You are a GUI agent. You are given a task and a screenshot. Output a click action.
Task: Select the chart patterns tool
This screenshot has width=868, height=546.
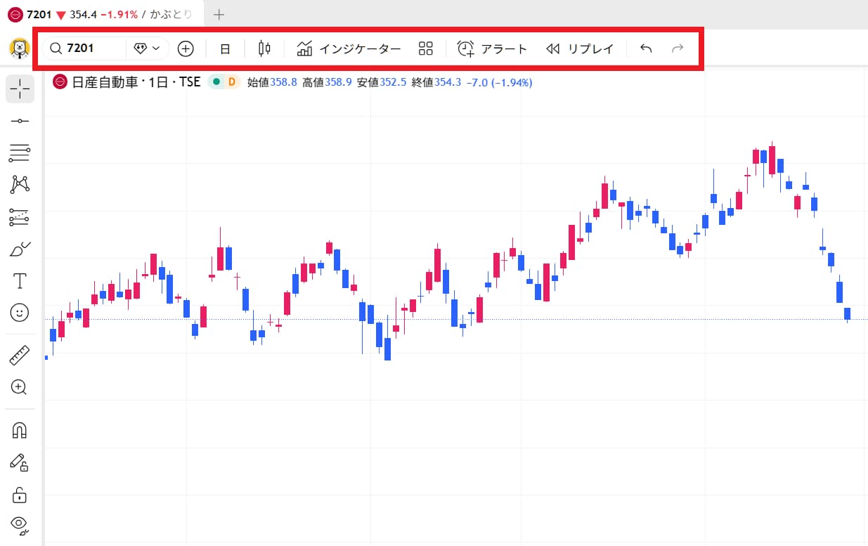click(x=20, y=184)
